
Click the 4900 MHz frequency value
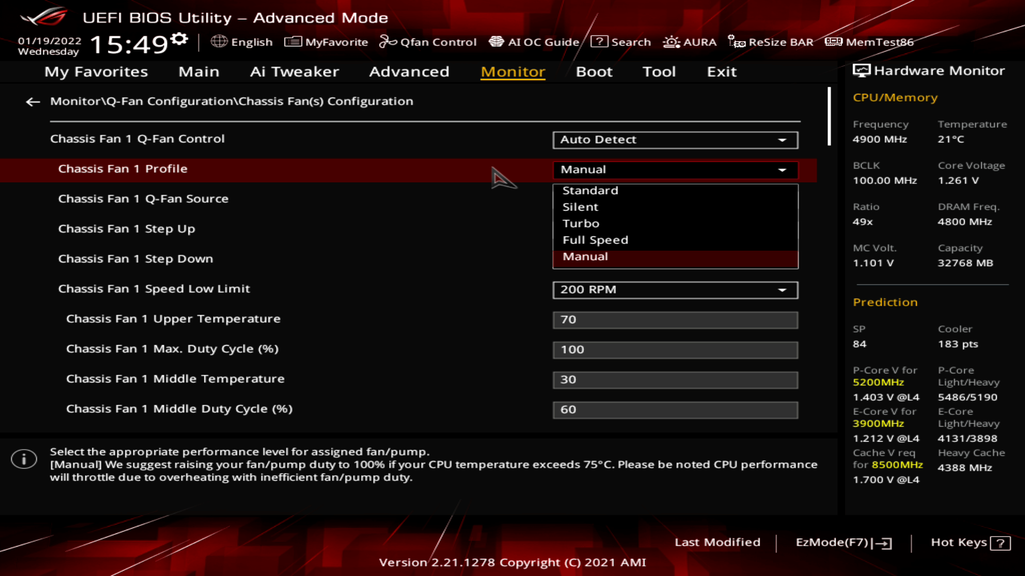pos(880,139)
